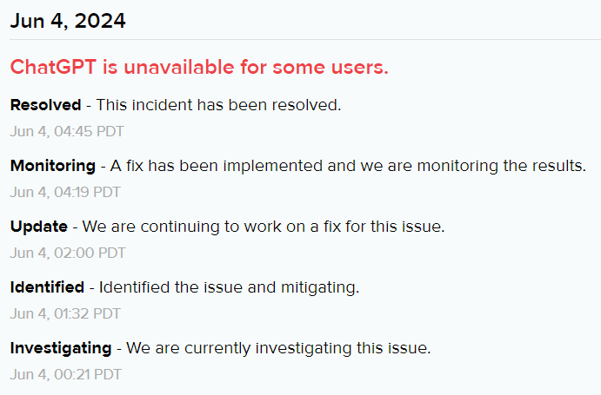
Task: Click the 'Jun 4, 2024' date heading
Action: pos(68,21)
